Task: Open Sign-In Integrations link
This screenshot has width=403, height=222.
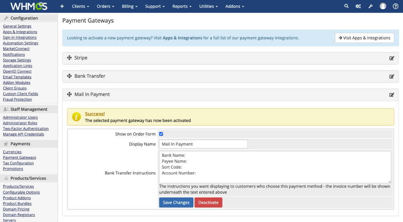Action: pos(19,38)
